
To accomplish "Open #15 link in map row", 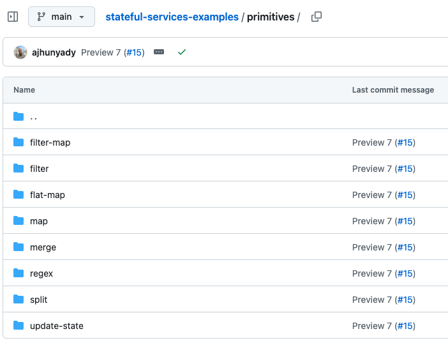I will (x=405, y=221).
